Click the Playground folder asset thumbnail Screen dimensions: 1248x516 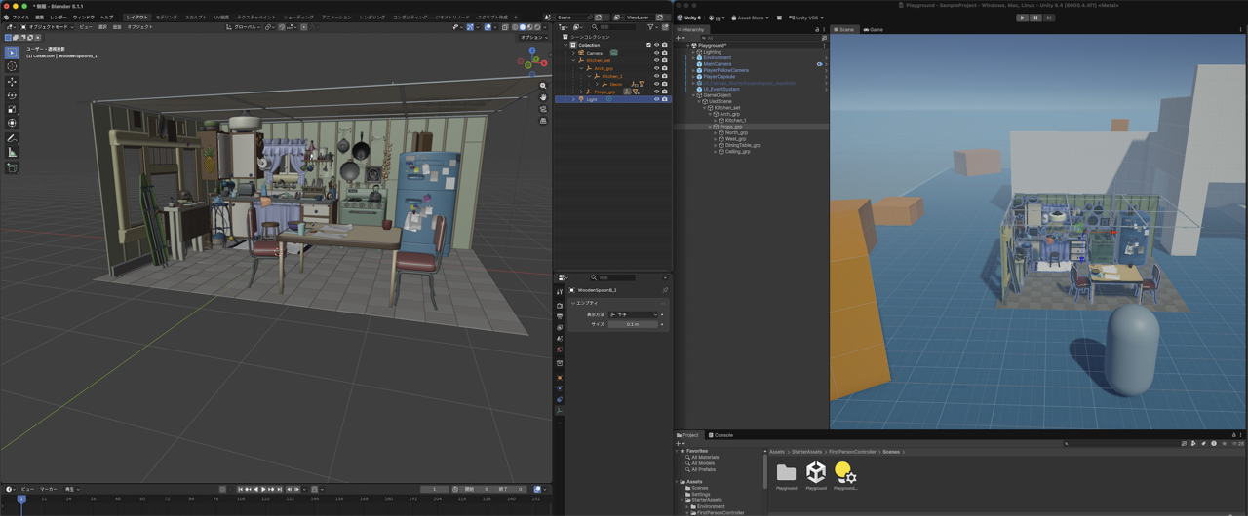[x=786, y=472]
